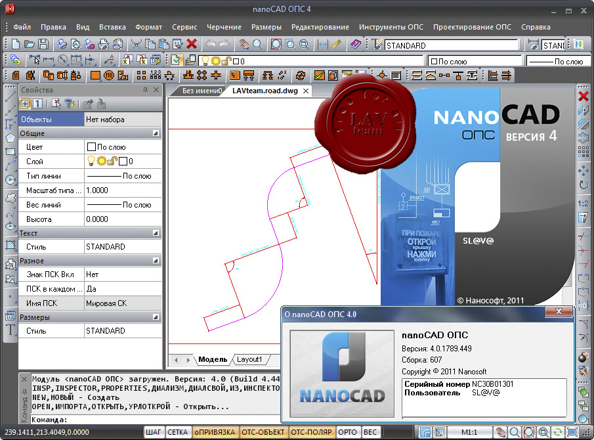
Task: Click the Масштаб типа value 1.0000
Action: (123, 190)
